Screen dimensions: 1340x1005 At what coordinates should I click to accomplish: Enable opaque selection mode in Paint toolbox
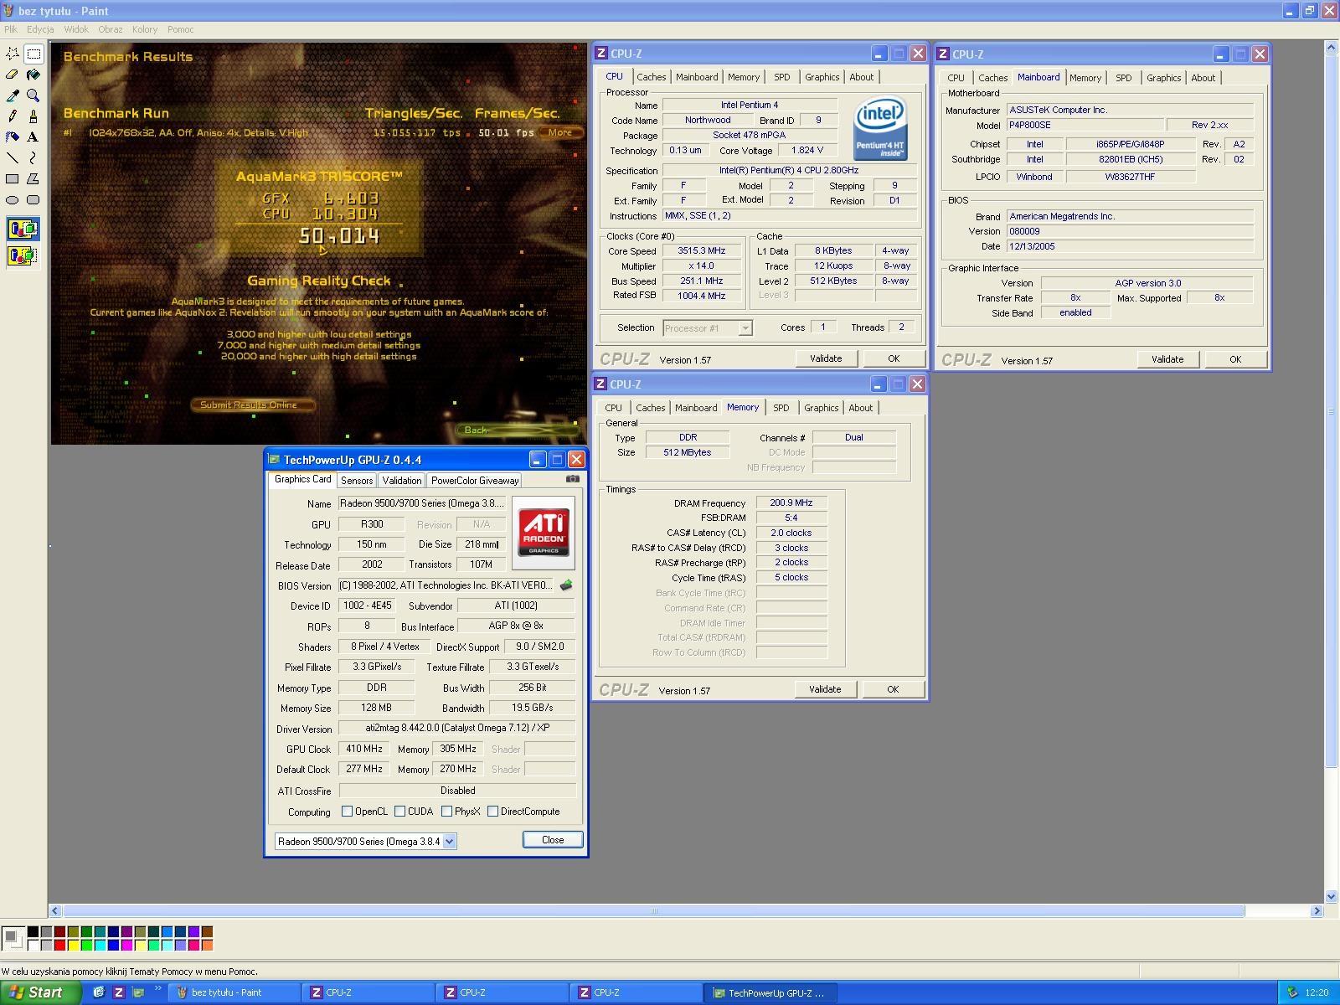(23, 229)
